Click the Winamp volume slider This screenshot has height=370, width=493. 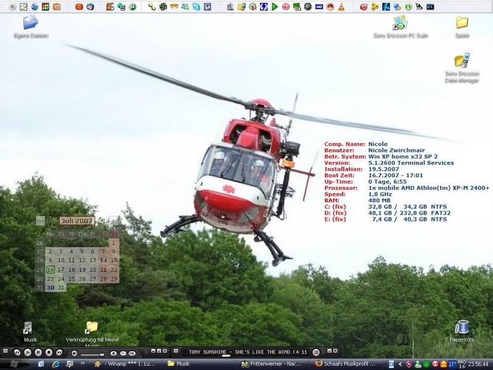coord(92,355)
